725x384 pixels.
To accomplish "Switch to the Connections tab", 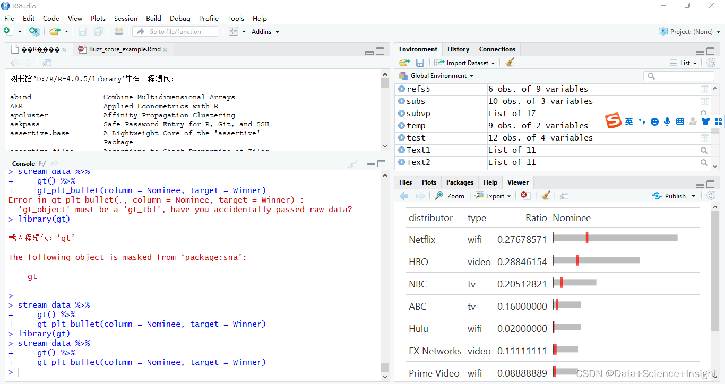I will point(497,49).
